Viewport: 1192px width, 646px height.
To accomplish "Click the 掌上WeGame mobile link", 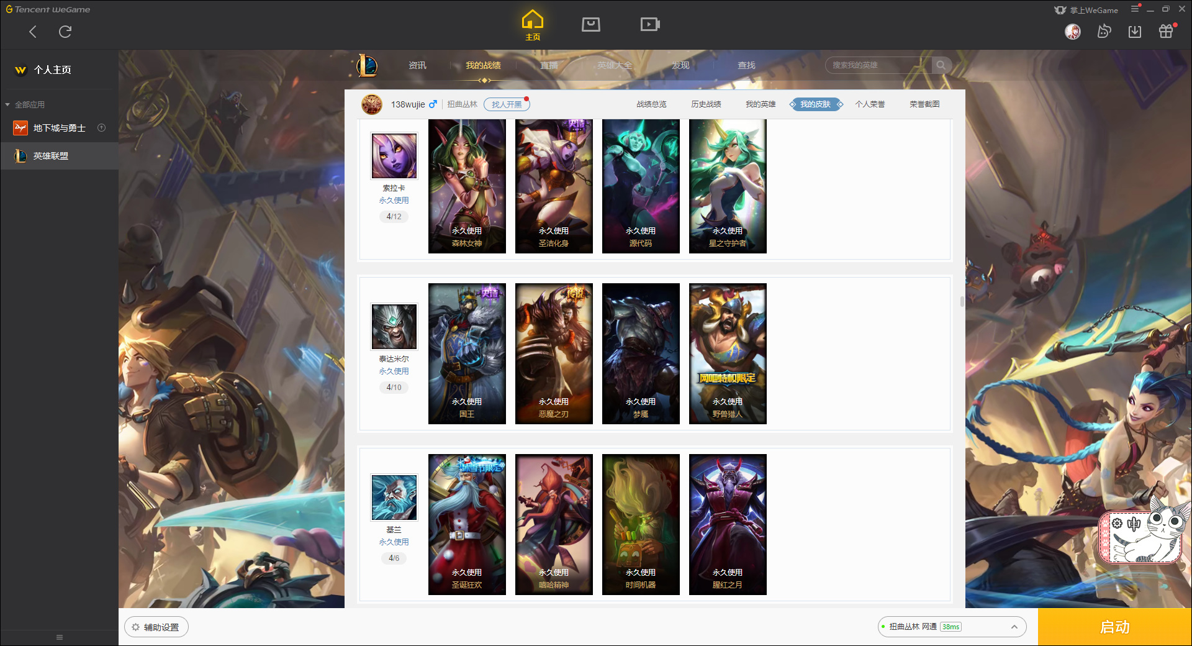I will (1086, 10).
